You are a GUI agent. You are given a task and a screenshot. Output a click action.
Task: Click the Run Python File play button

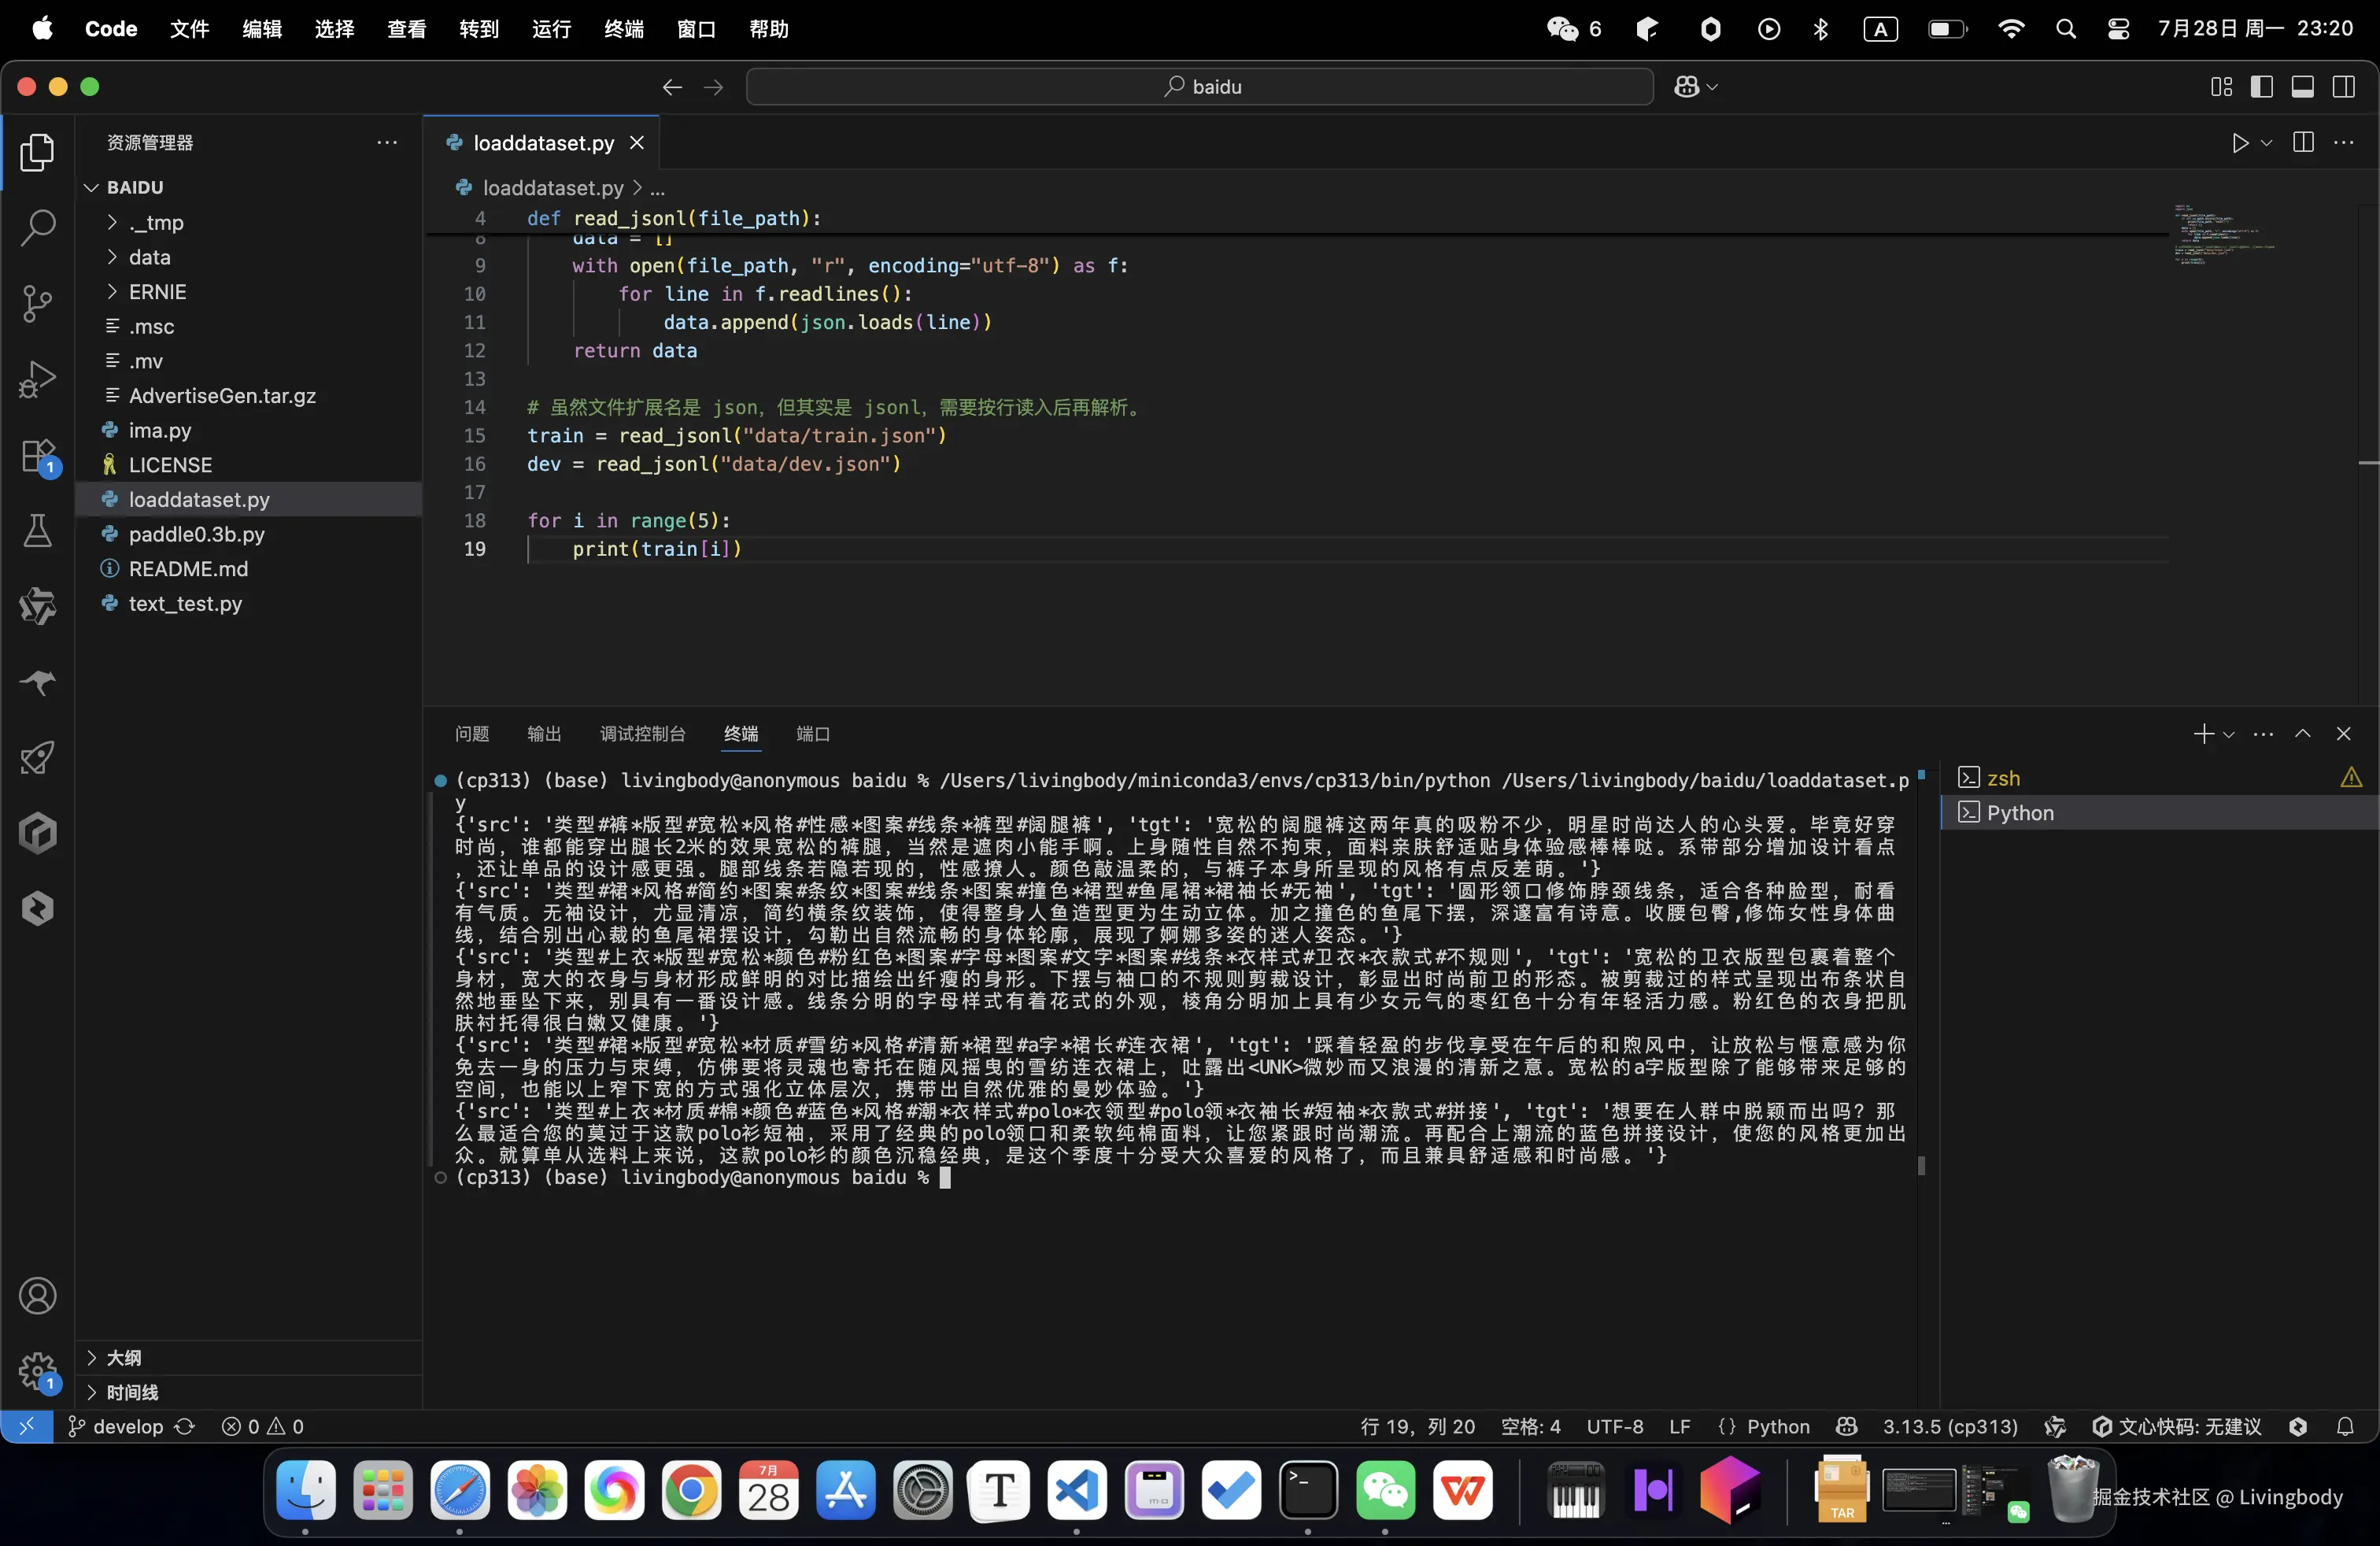click(x=2240, y=143)
